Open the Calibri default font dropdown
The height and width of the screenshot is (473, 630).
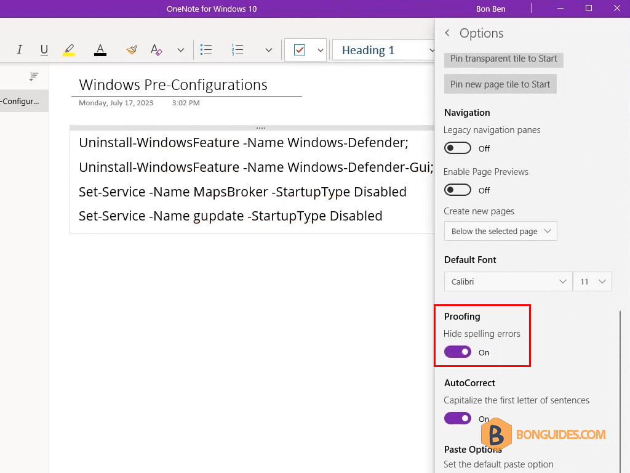(508, 281)
